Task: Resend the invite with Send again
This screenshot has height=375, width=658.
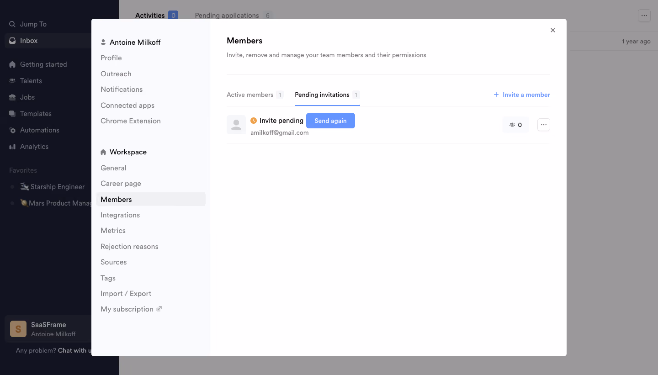Action: [x=330, y=121]
